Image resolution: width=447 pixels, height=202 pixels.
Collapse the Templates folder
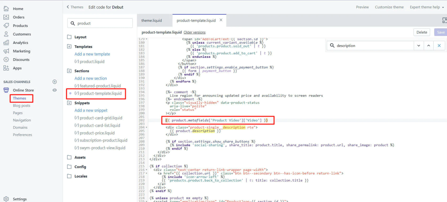click(x=69, y=46)
